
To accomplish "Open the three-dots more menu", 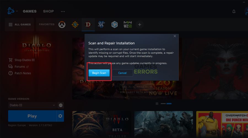I will (63, 11).
